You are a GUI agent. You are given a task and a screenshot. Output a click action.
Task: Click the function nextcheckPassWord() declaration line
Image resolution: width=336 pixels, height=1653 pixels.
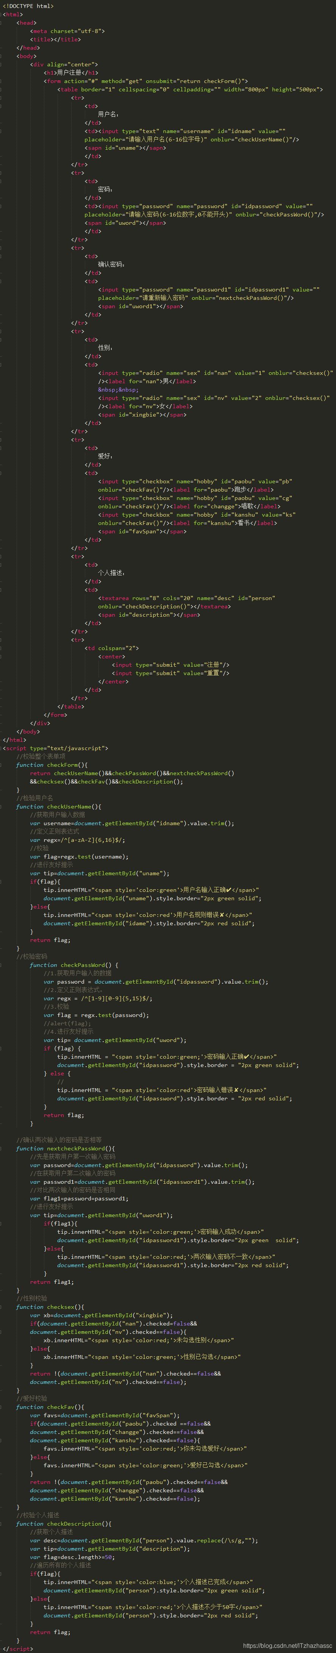tap(66, 1149)
